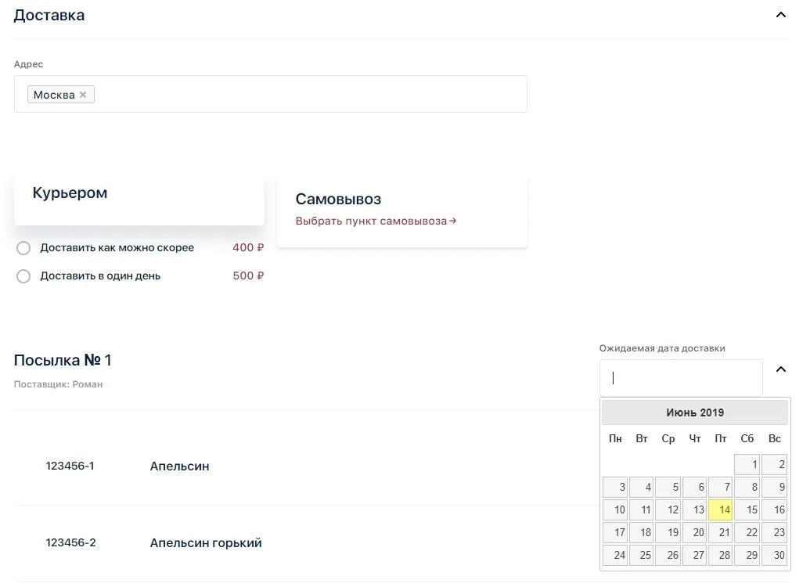Pick June 30 in the calendar
This screenshot has width=810, height=587.
click(x=774, y=555)
